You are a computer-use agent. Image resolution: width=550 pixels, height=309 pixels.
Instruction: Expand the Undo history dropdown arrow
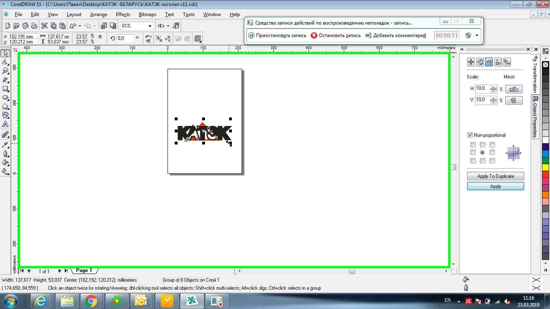click(80, 26)
